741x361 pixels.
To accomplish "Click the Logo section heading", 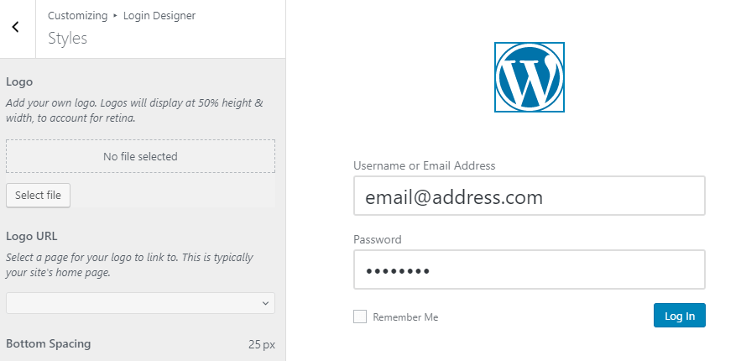I will 19,82.
